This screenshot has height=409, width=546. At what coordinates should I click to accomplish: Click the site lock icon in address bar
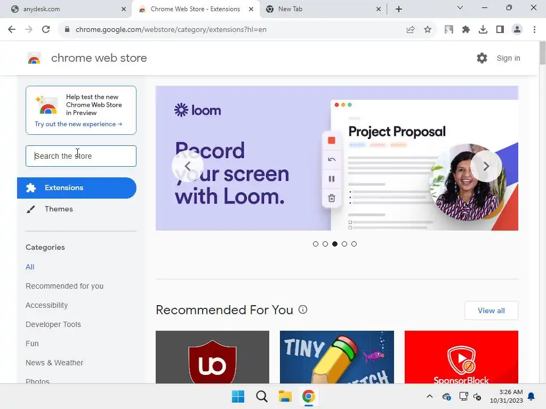coord(67,30)
